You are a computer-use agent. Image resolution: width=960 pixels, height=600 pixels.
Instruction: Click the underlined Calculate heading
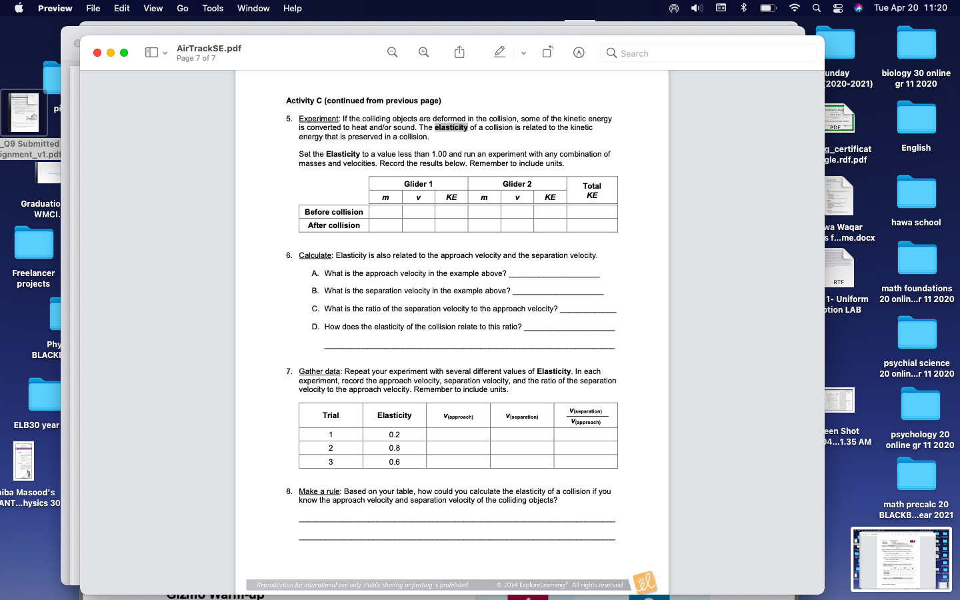(x=315, y=255)
